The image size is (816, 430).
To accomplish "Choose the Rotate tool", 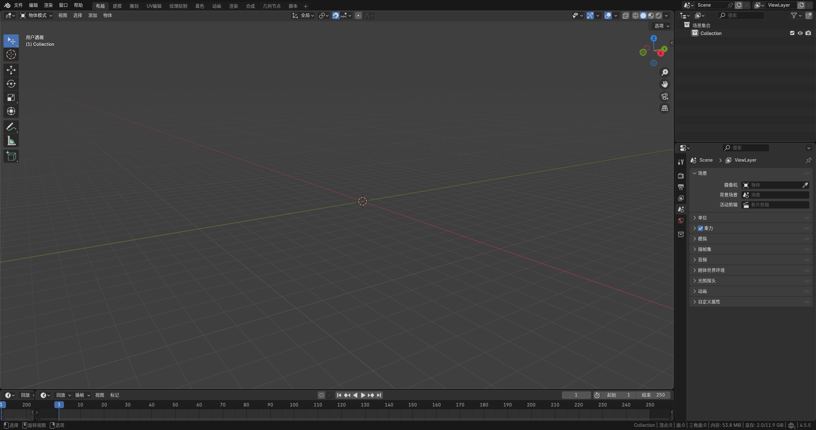I will 11,84.
